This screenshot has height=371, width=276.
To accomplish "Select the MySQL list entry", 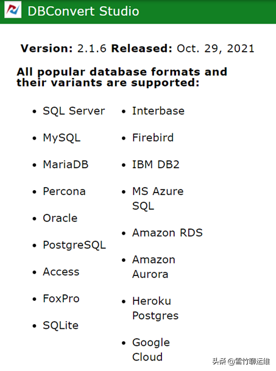I will click(x=62, y=138).
